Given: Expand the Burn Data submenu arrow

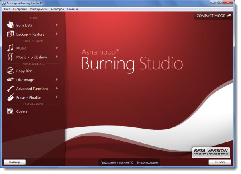Looking at the screenshot, I should pos(57,25).
